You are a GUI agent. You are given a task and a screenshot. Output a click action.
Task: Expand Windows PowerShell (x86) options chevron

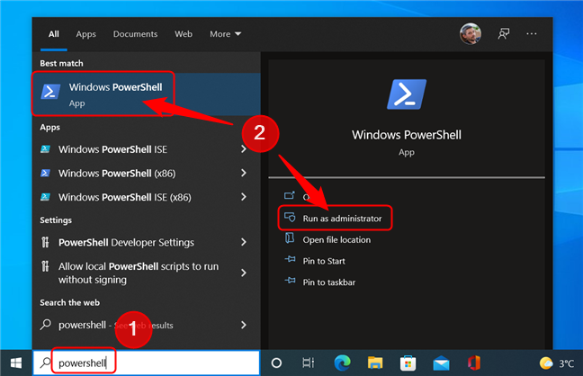pyautogui.click(x=244, y=173)
